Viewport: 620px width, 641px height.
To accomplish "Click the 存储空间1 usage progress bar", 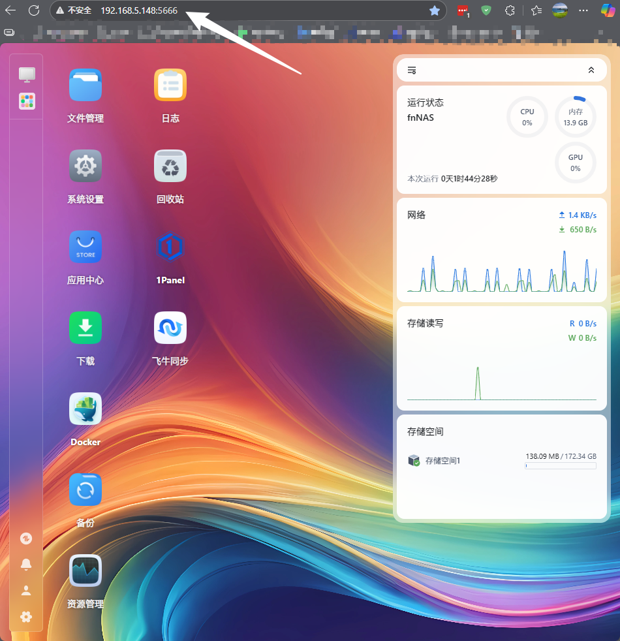I will [x=560, y=466].
